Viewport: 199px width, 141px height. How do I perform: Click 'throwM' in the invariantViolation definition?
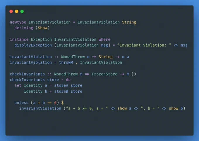click(x=66, y=62)
